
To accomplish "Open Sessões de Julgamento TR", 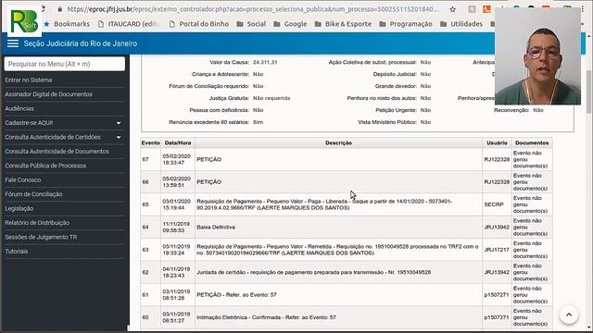I will pos(41,237).
